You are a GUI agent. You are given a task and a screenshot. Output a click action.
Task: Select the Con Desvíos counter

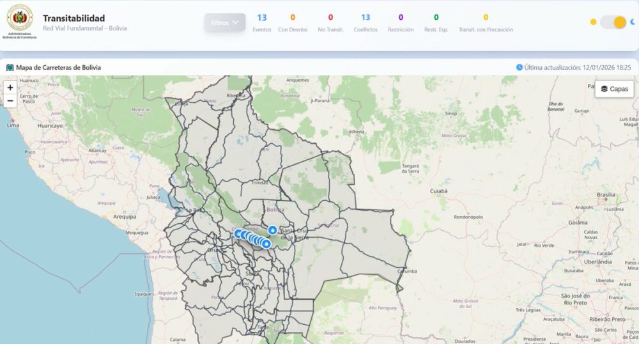pos(292,22)
